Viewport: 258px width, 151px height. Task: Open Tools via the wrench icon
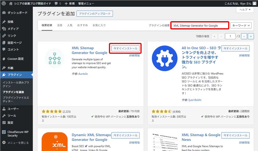tap(4, 116)
